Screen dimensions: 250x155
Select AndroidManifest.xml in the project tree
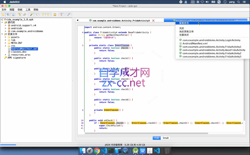click(x=24, y=49)
